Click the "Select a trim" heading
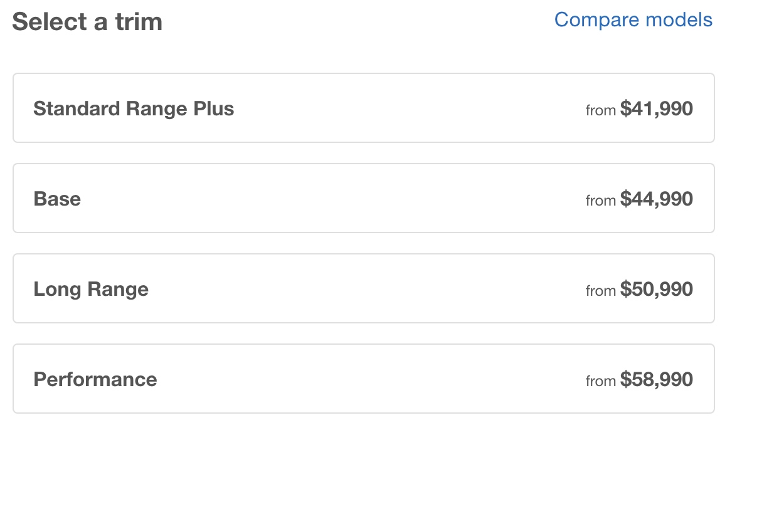The height and width of the screenshot is (529, 779). click(x=87, y=22)
